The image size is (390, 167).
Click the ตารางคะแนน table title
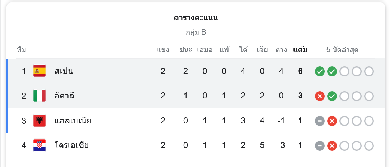coord(196,18)
